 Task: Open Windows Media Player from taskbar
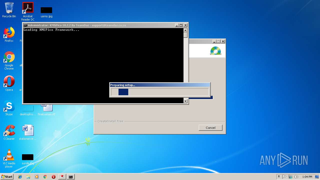pos(37,177)
